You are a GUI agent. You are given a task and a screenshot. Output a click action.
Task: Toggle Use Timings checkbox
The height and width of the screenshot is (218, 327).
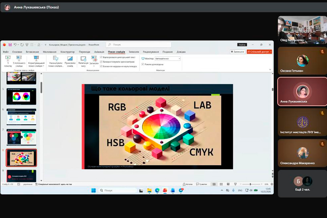click(101, 62)
